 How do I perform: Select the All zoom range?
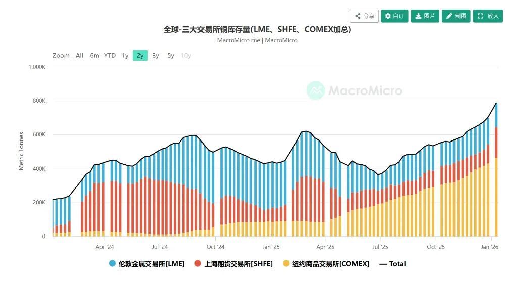click(79, 56)
